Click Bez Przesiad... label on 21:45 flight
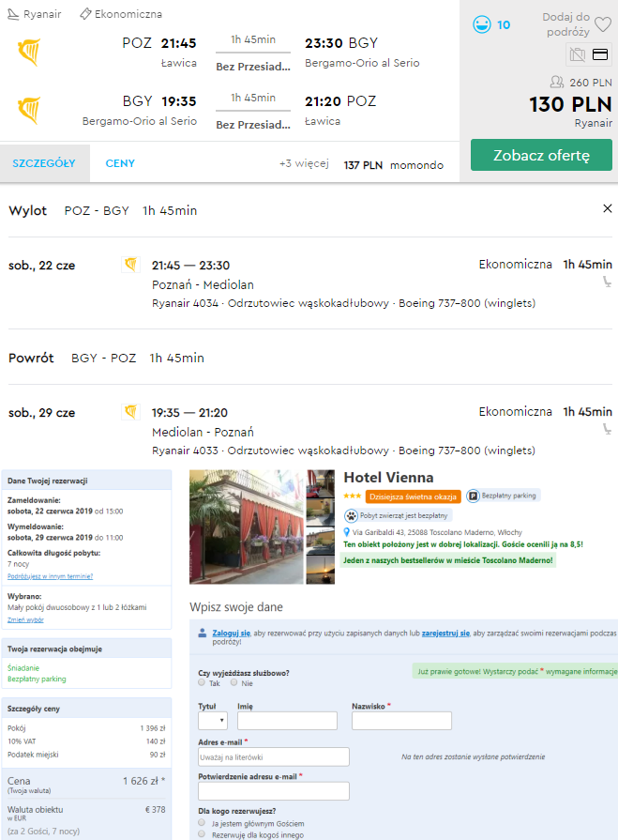Viewport: 618px width, 840px height. tap(253, 67)
